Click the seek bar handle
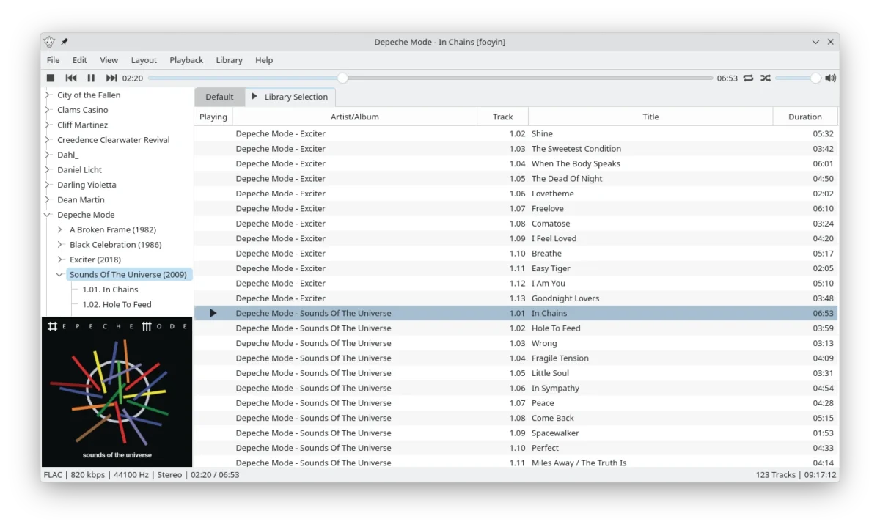 (x=342, y=78)
